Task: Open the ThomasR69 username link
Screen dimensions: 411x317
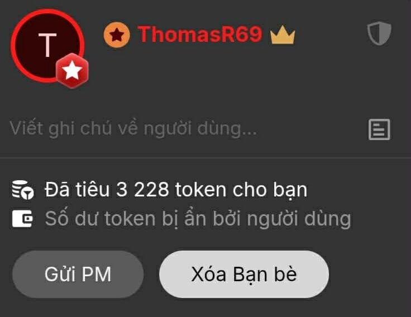Action: pyautogui.click(x=200, y=34)
